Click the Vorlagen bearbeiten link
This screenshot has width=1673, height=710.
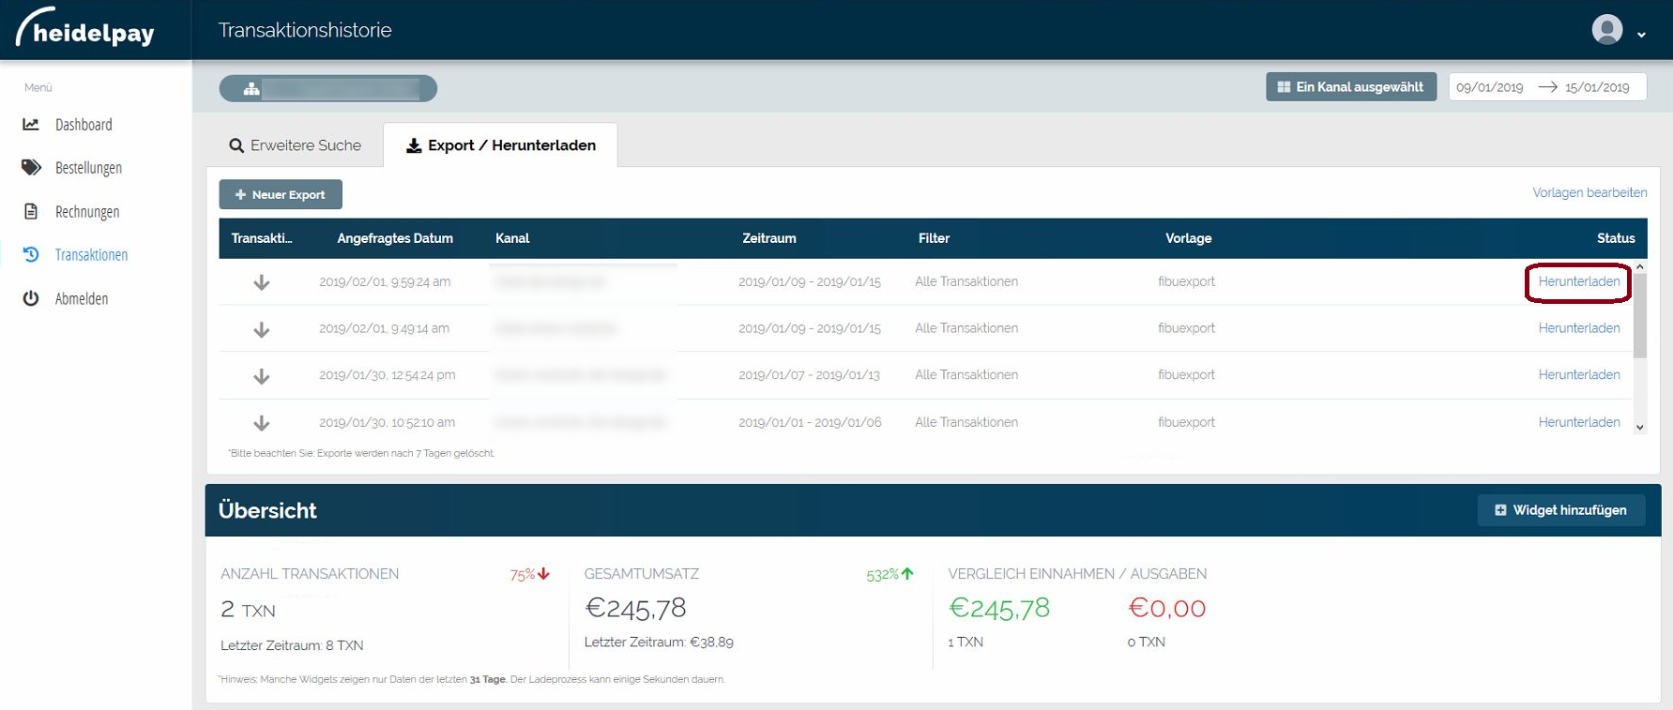point(1589,192)
